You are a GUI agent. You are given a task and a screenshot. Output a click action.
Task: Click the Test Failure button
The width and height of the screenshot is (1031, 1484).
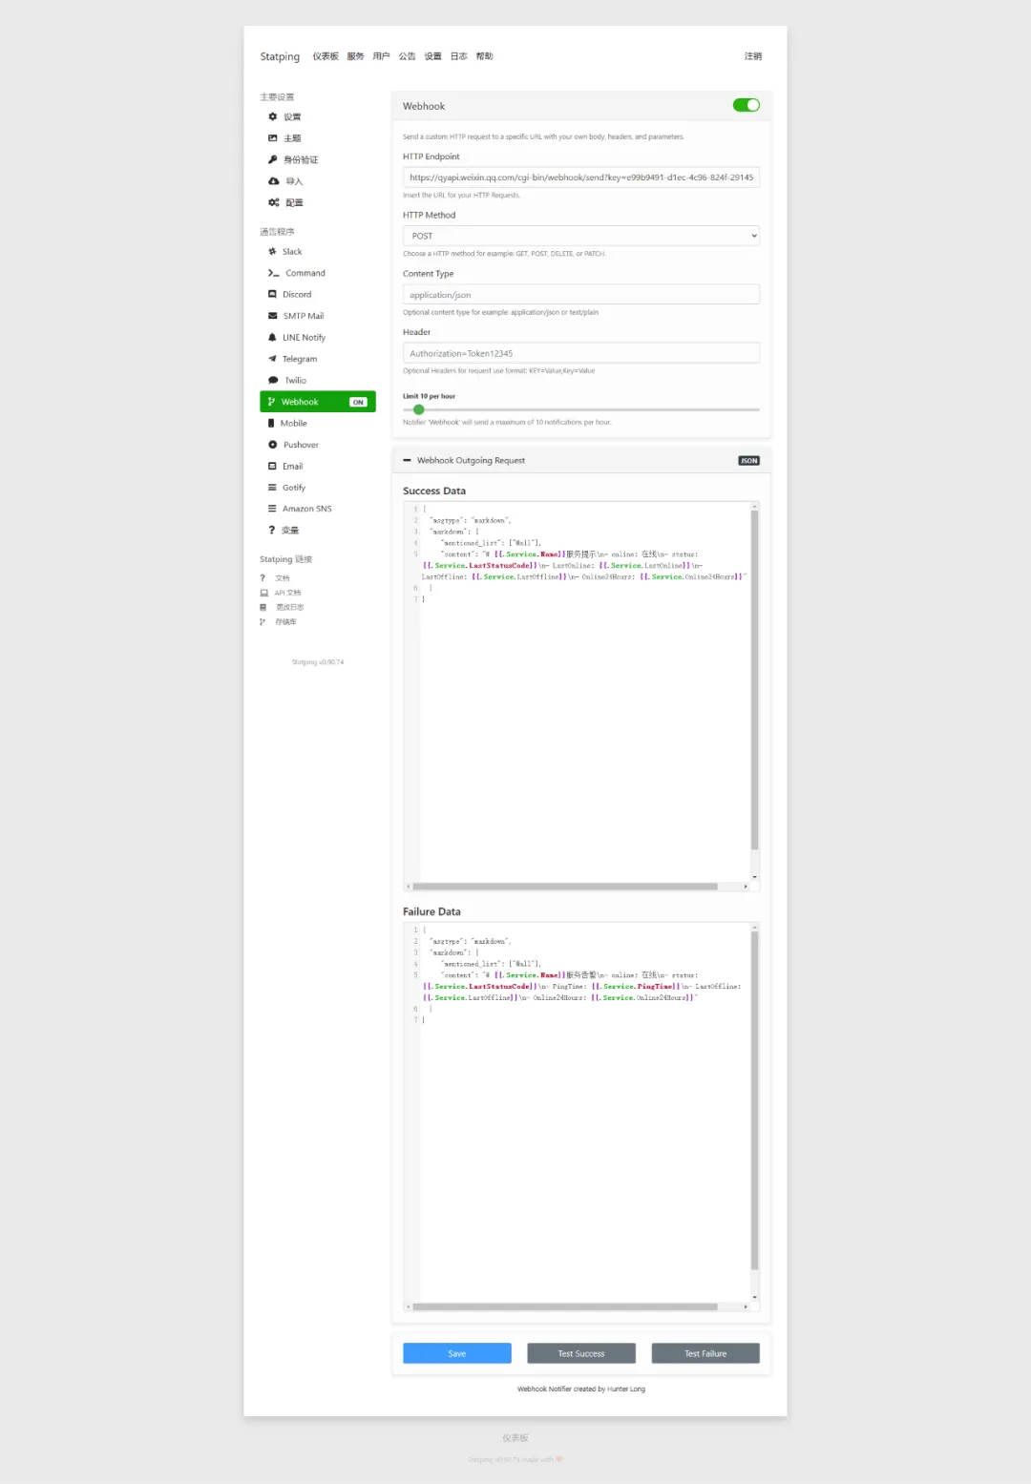(705, 1353)
